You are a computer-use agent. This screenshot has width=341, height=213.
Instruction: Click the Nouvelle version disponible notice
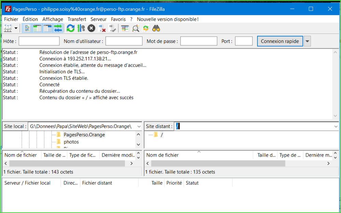(168, 19)
